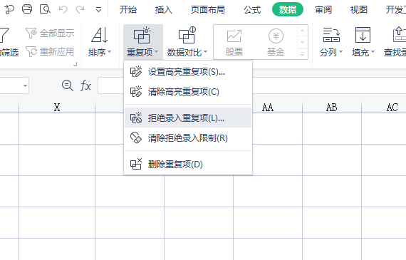Expand the quick access toolbar customize arrow
This screenshot has width=406, height=260.
point(98,10)
